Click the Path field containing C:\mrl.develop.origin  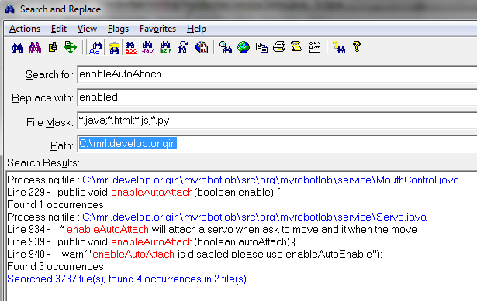277,144
